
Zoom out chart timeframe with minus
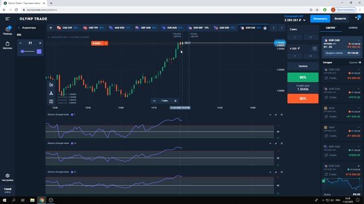[x=154, y=101]
